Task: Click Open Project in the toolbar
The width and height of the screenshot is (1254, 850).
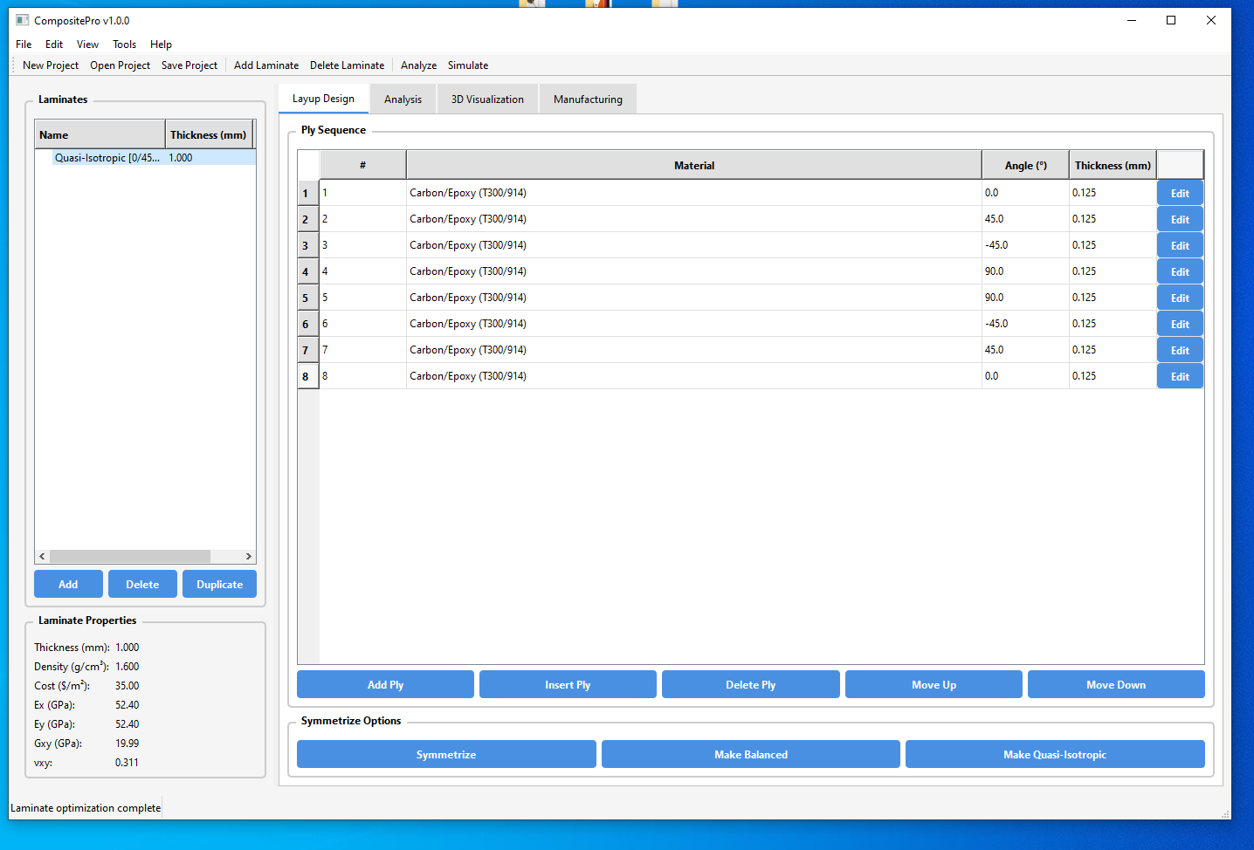Action: 120,65
